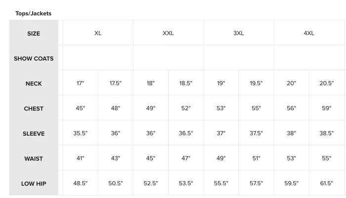The image size is (346, 198).
Task: Click the LOW HIP row label
Action: coord(34,184)
